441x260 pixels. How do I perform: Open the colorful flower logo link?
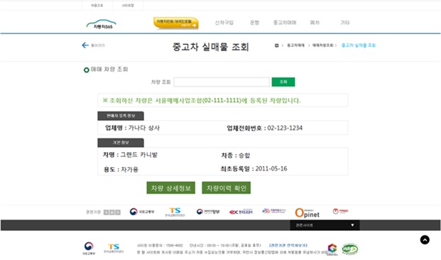coord(273,211)
